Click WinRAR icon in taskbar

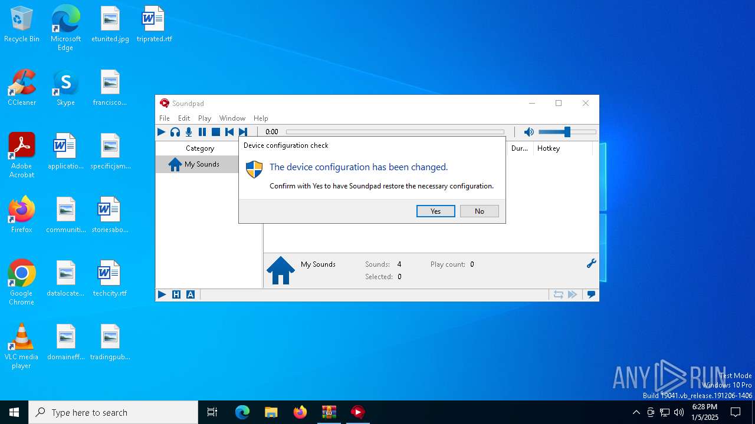pyautogui.click(x=329, y=412)
